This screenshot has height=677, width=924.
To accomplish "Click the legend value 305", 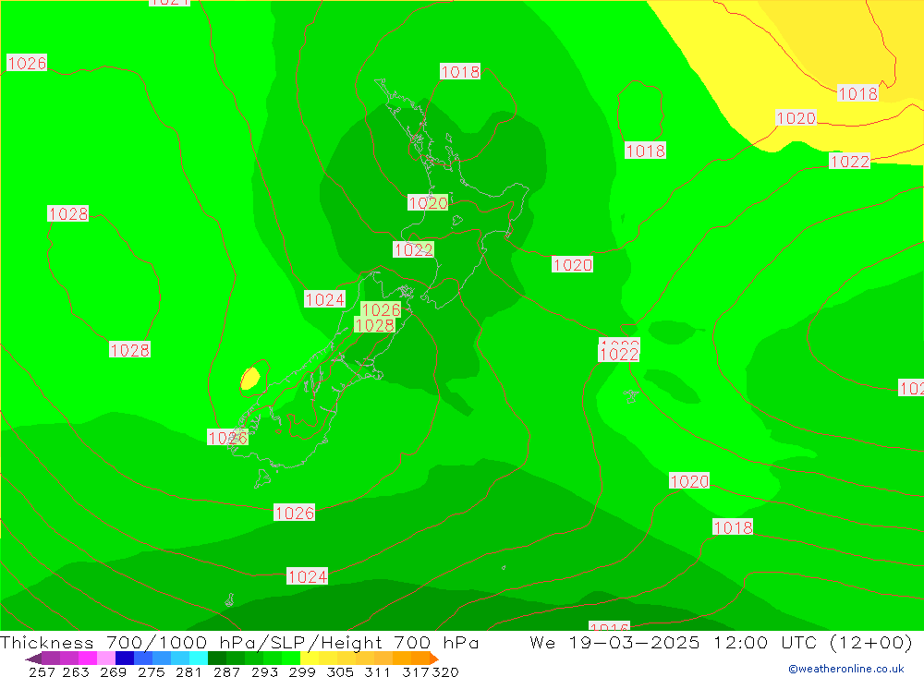I will [340, 671].
